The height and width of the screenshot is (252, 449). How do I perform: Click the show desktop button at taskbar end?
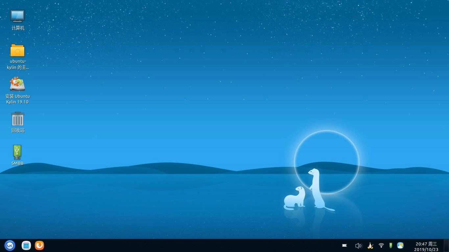pyautogui.click(x=446, y=245)
